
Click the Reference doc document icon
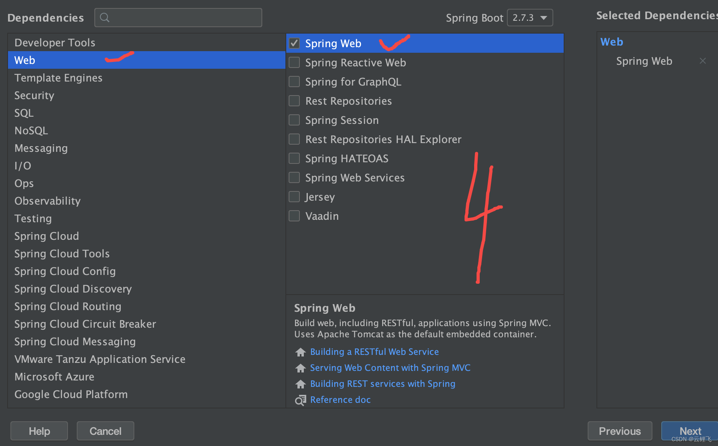(x=300, y=400)
